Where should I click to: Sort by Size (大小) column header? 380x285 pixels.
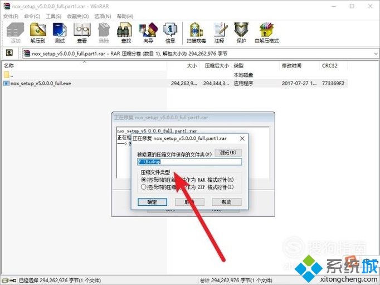click(x=183, y=66)
